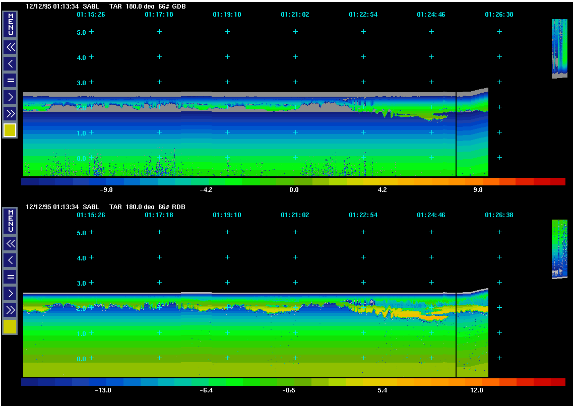This screenshot has height=408, width=575.
Task: Open the MENU button in the bottom RDB panel
Action: click(10, 221)
